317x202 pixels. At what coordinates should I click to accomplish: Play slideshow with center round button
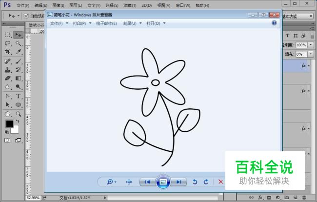[x=163, y=182]
